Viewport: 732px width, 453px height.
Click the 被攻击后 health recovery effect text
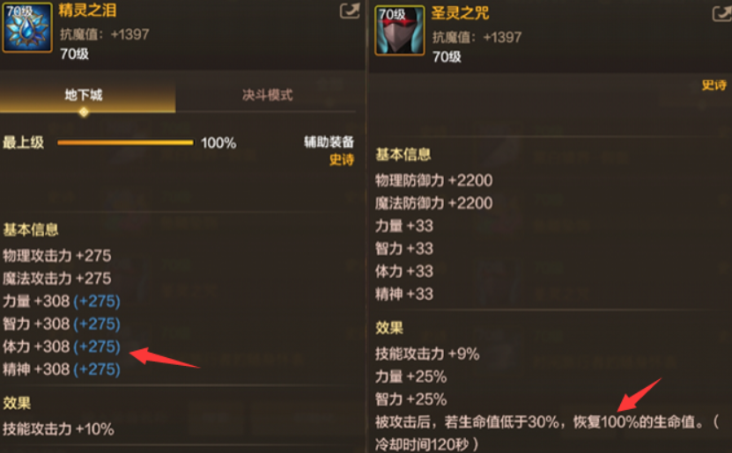(x=547, y=433)
